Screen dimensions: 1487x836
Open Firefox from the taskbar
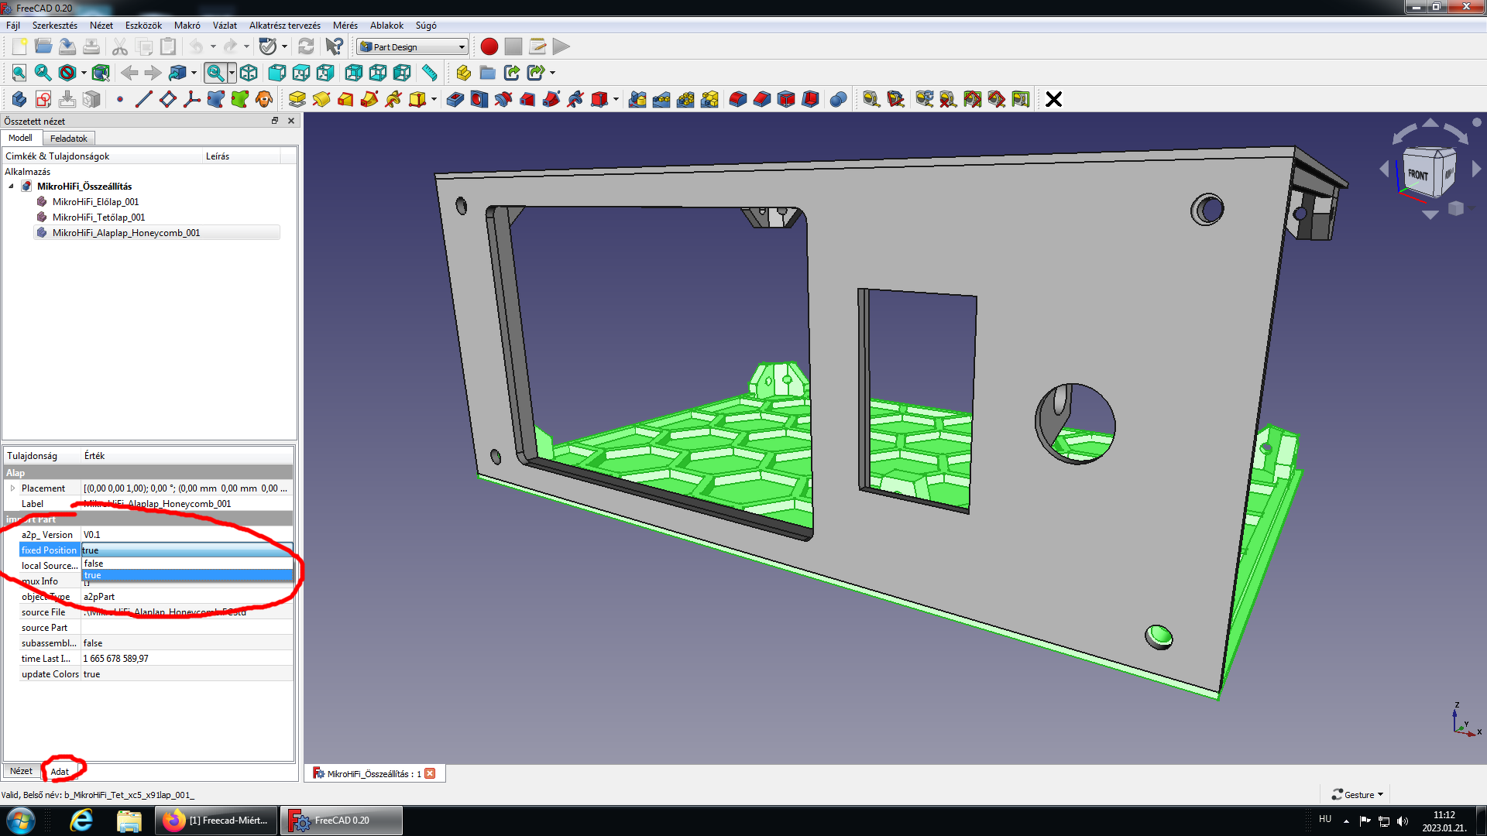[216, 821]
